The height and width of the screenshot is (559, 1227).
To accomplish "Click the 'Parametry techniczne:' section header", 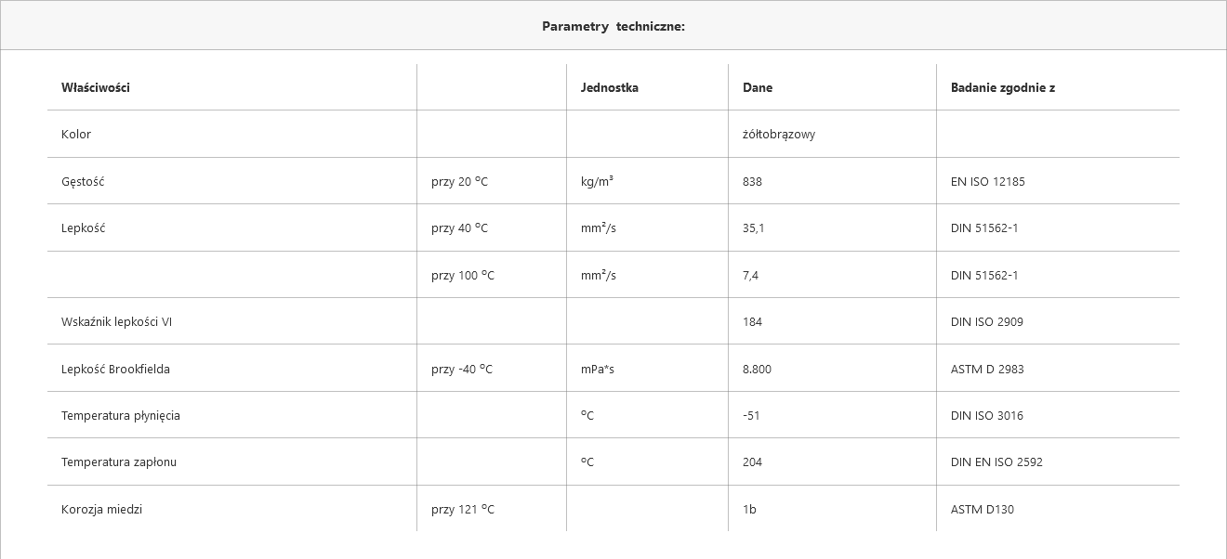I will pos(613,26).
